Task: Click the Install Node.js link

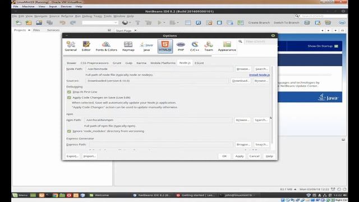Action: pyautogui.click(x=259, y=75)
